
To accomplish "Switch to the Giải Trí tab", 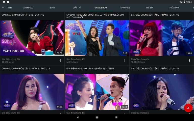I will (77, 8).
